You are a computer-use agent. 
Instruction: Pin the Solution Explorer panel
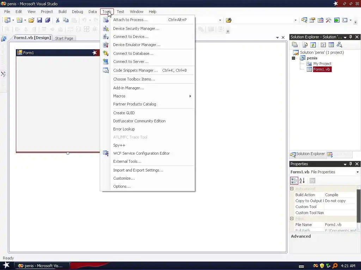(351, 37)
